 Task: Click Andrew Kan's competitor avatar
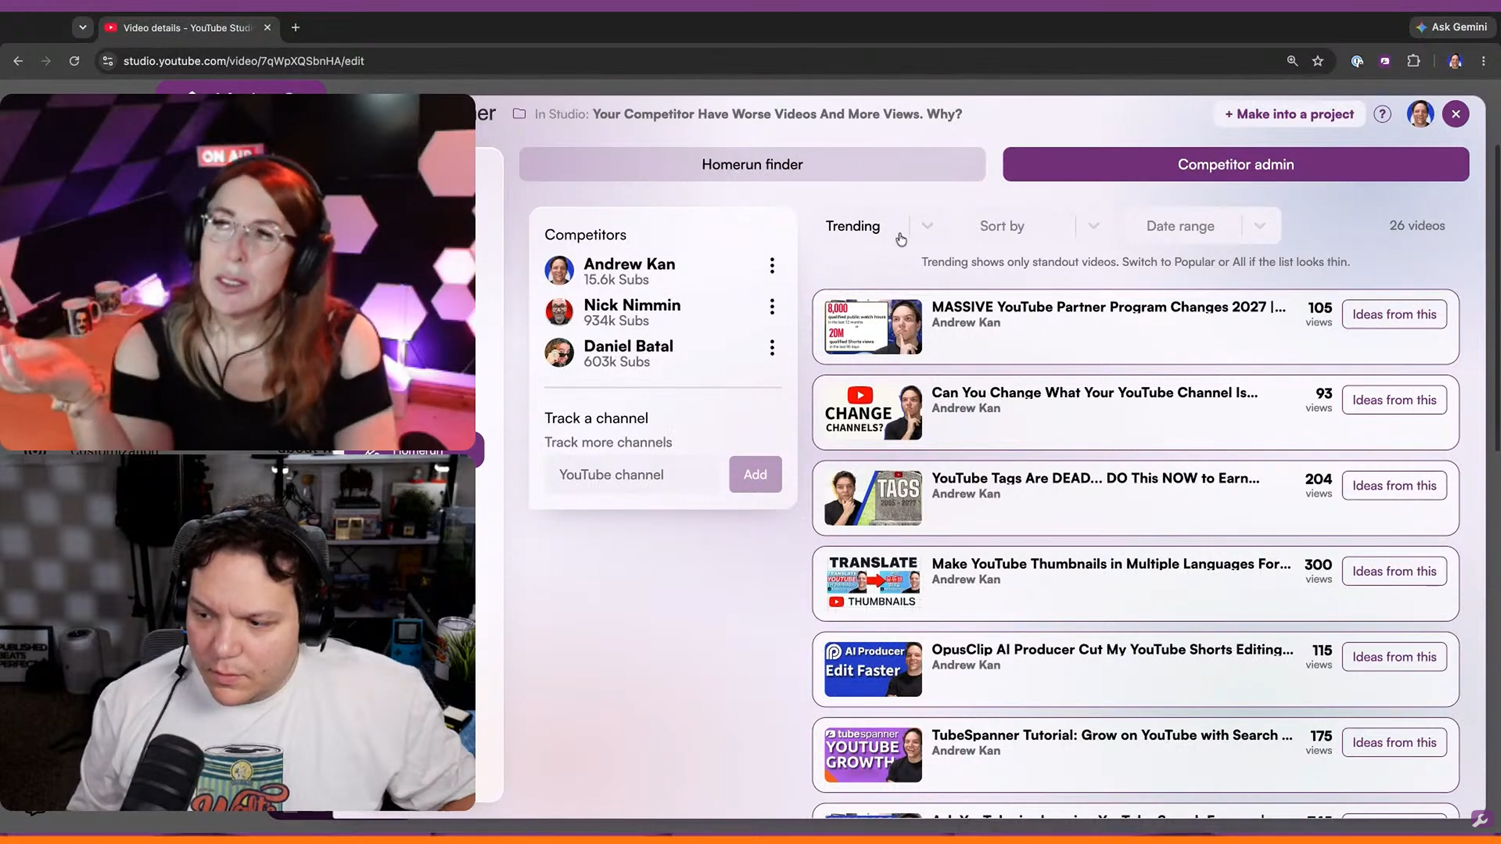click(x=559, y=270)
